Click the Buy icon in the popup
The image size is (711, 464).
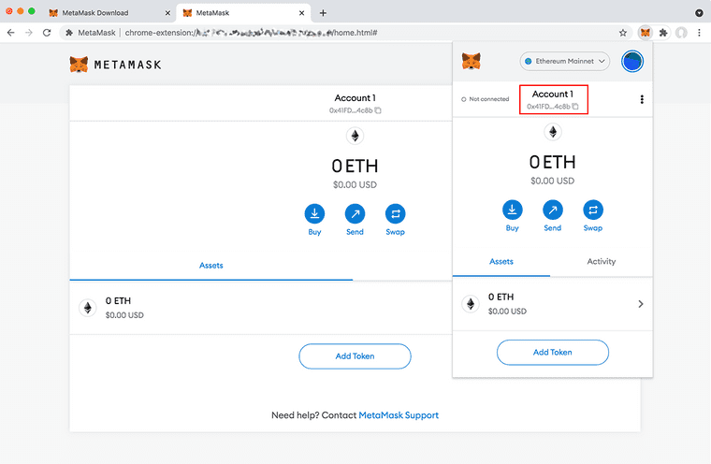(x=513, y=210)
